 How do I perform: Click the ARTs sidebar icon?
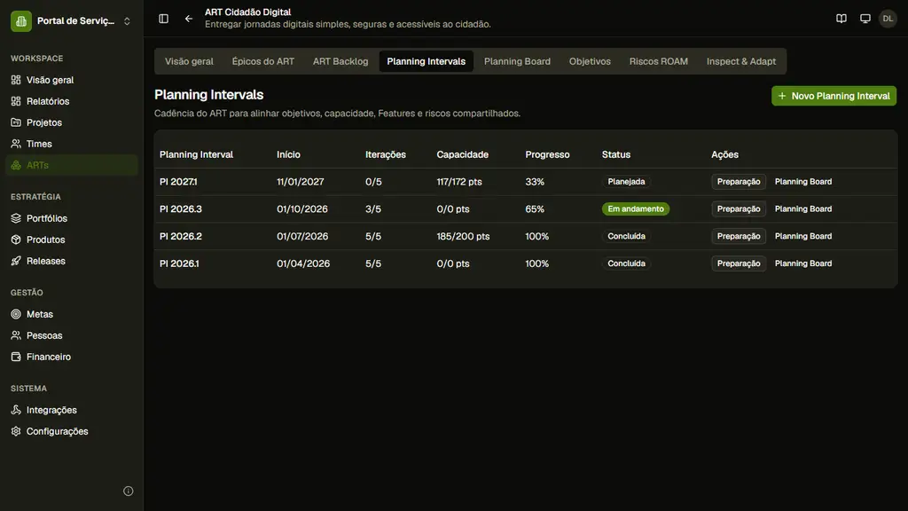(x=16, y=165)
